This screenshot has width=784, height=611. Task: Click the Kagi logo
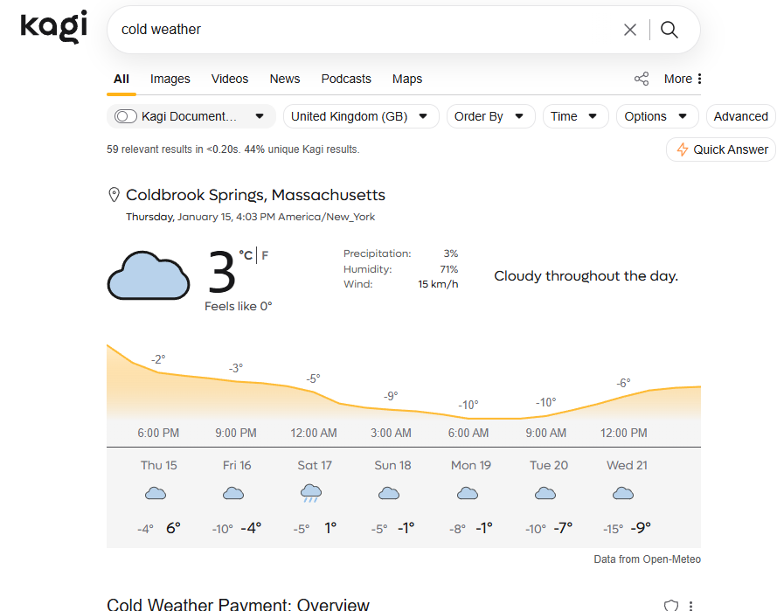point(53,27)
